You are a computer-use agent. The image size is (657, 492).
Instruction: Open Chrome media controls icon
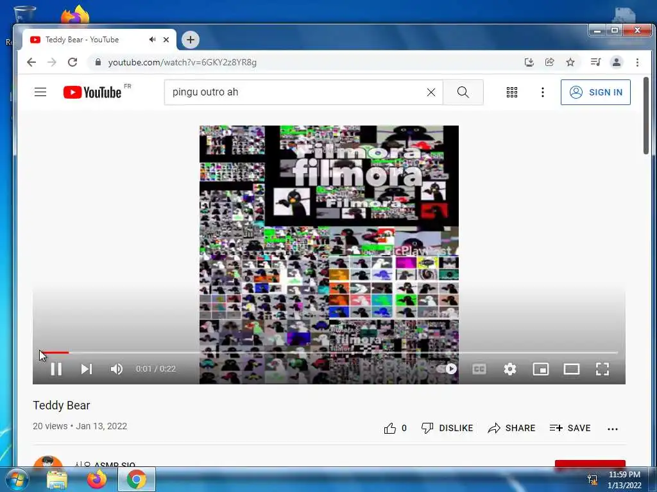[x=595, y=62]
